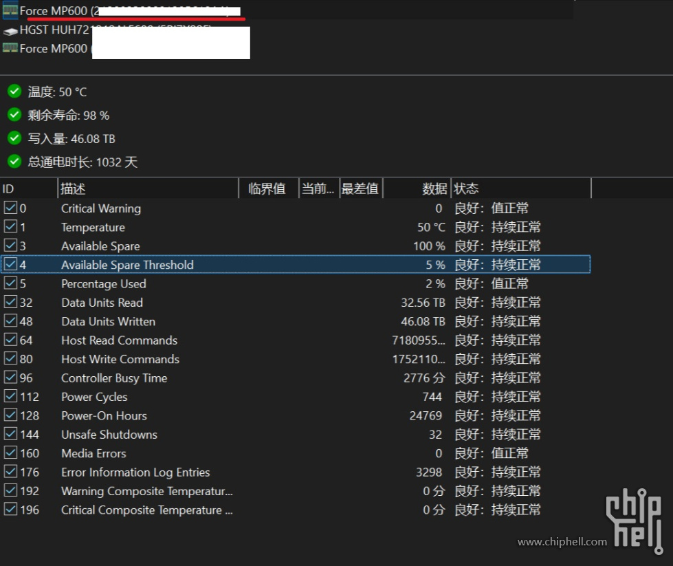Viewport: 673px width, 566px height.
Task: Toggle checkbox for Warning Composite Temperature row
Action: click(10, 491)
